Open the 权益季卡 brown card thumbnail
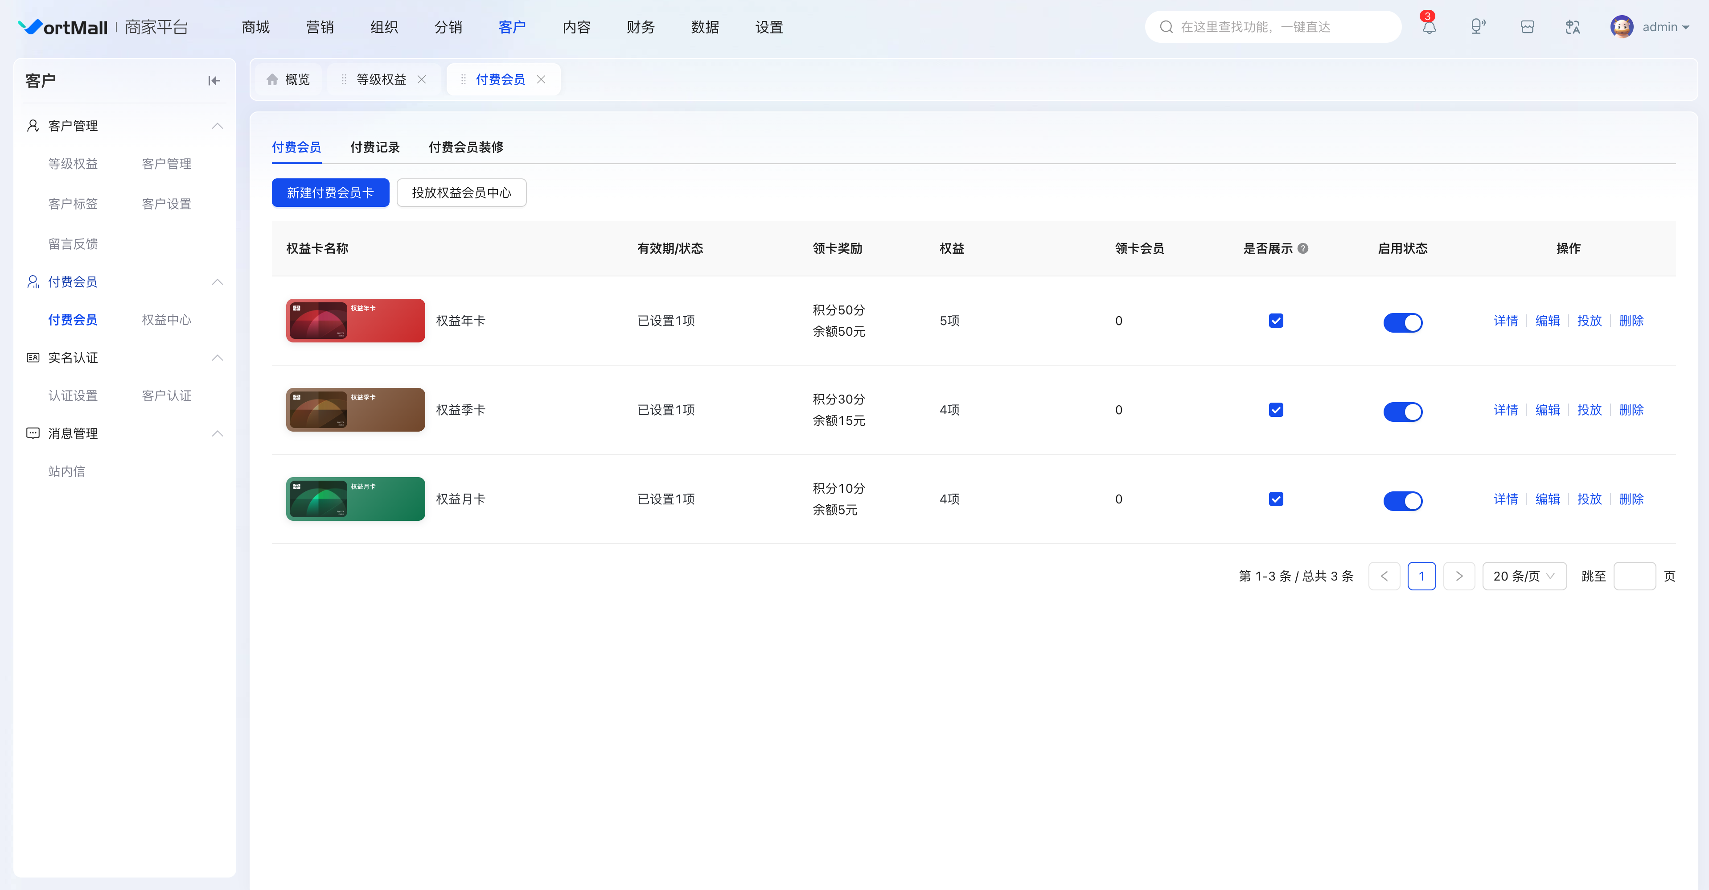This screenshot has height=890, width=1709. 355,409
